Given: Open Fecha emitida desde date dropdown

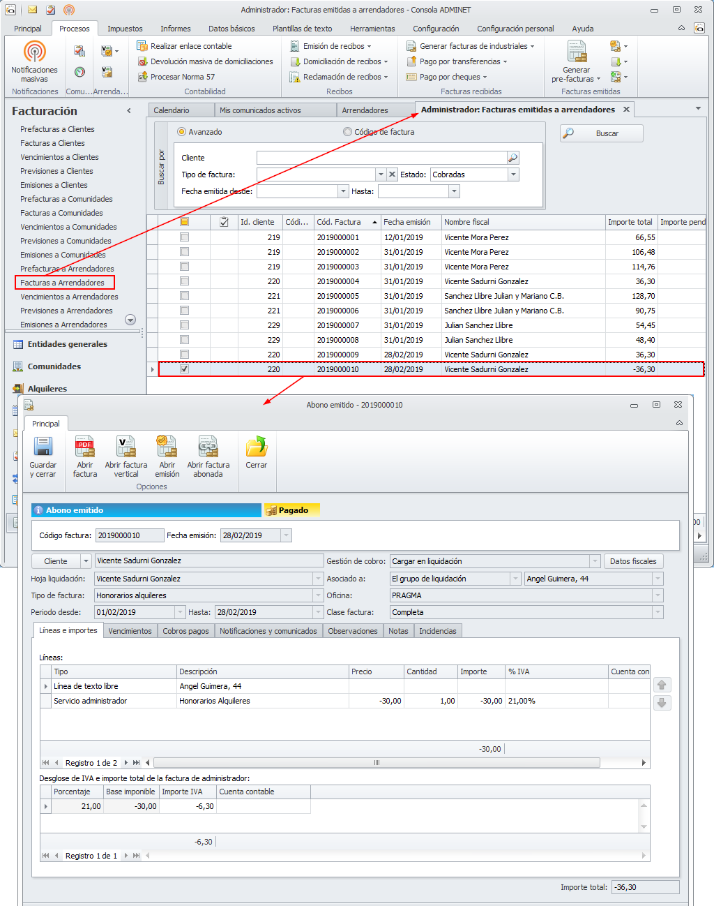Looking at the screenshot, I should 343,191.
